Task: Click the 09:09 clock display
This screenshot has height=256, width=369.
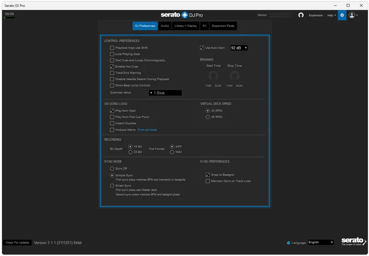Action: click(9, 14)
